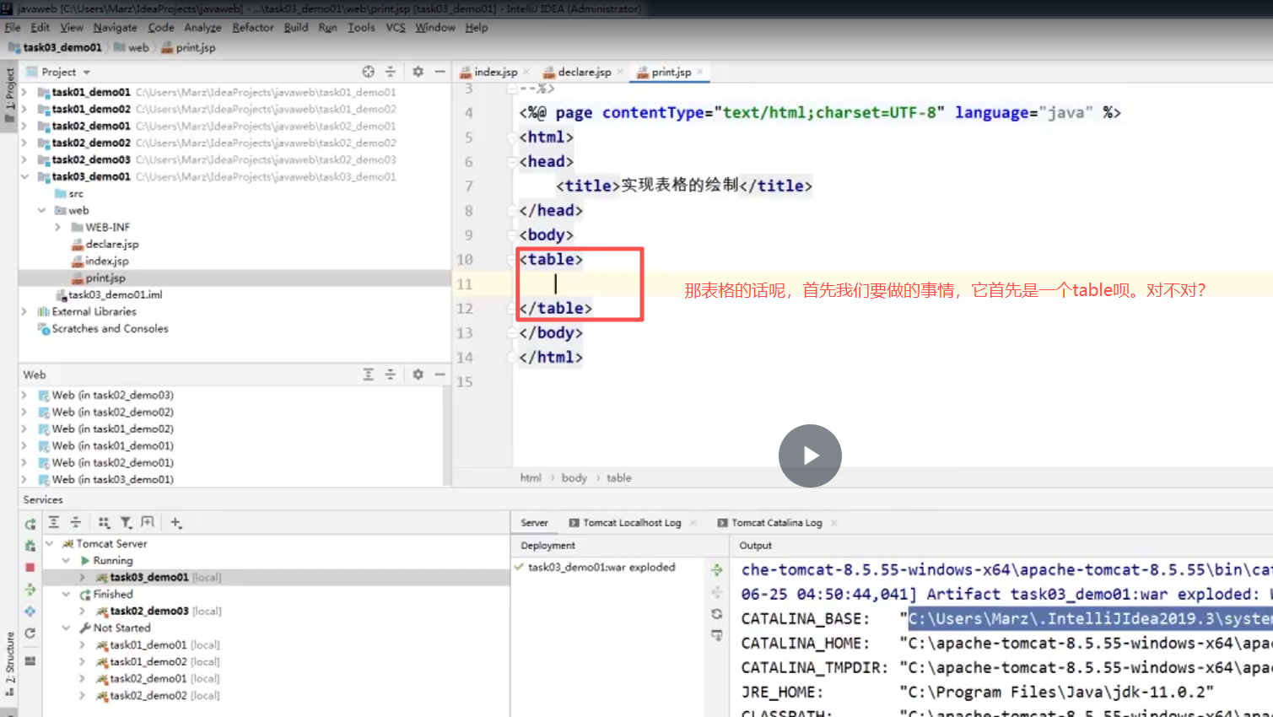Select opened file with the locate icon
This screenshot has width=1273, height=717.
[x=369, y=72]
